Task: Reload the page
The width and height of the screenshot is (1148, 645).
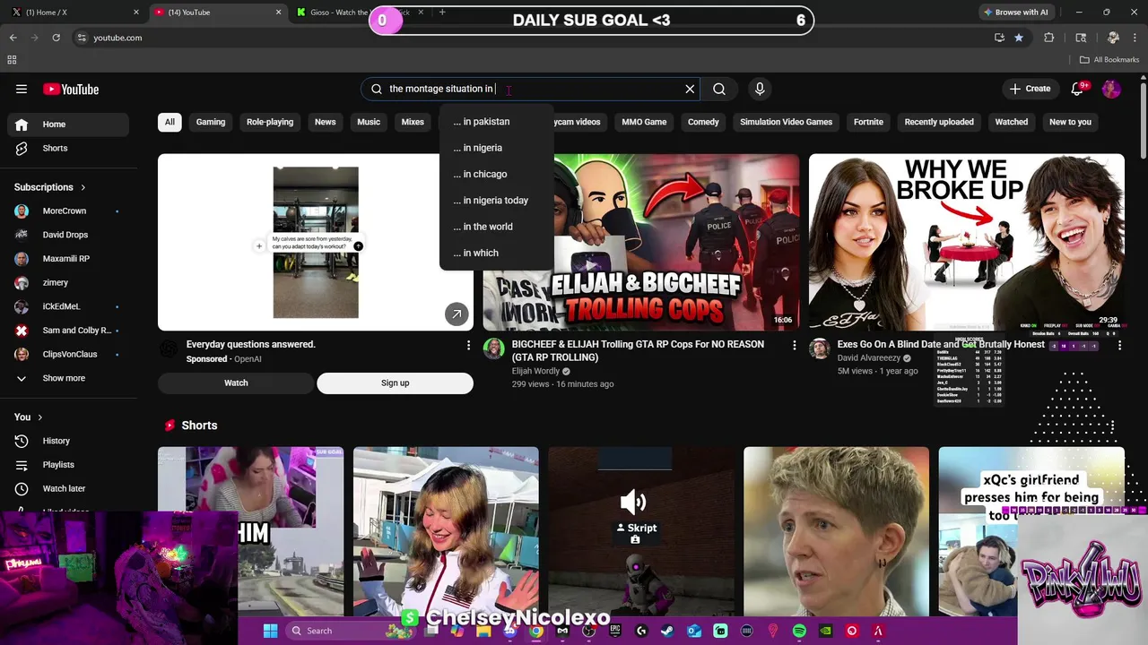Action: [57, 38]
